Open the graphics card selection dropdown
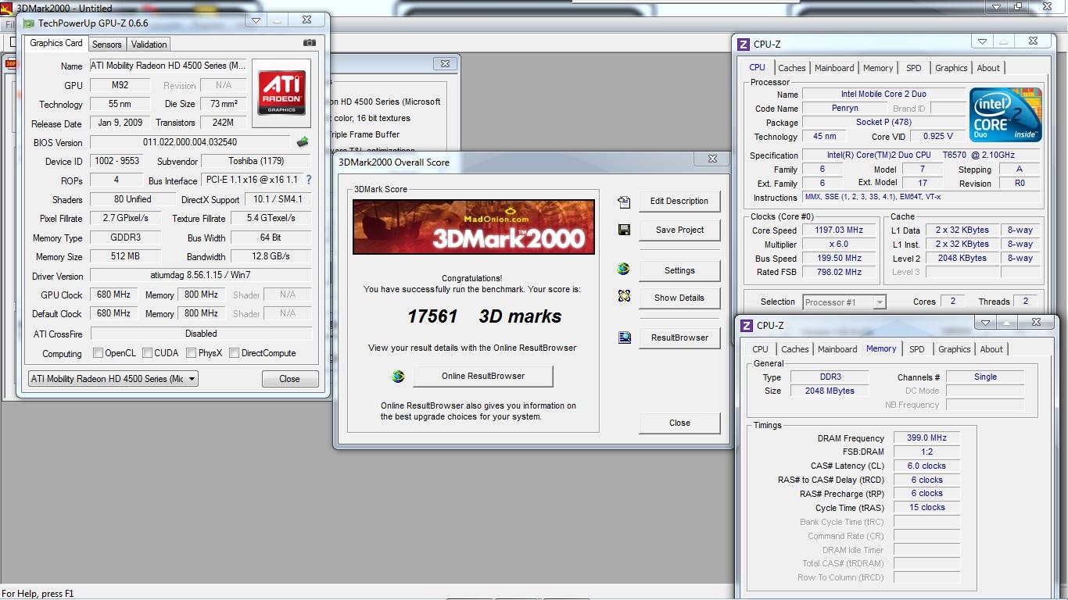Screen dimensions: 1068x600 pyautogui.click(x=113, y=379)
